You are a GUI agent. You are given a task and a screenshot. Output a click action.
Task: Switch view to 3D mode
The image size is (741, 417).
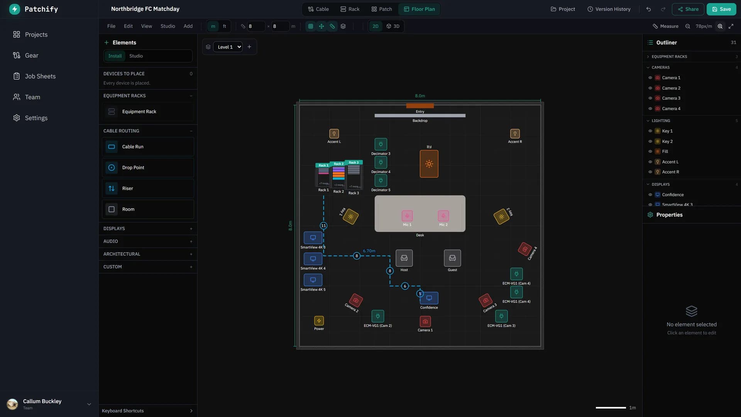coord(393,26)
